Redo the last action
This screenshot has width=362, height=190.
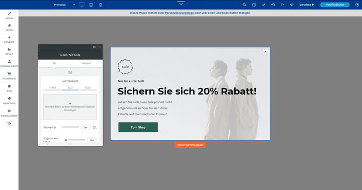tap(283, 5)
